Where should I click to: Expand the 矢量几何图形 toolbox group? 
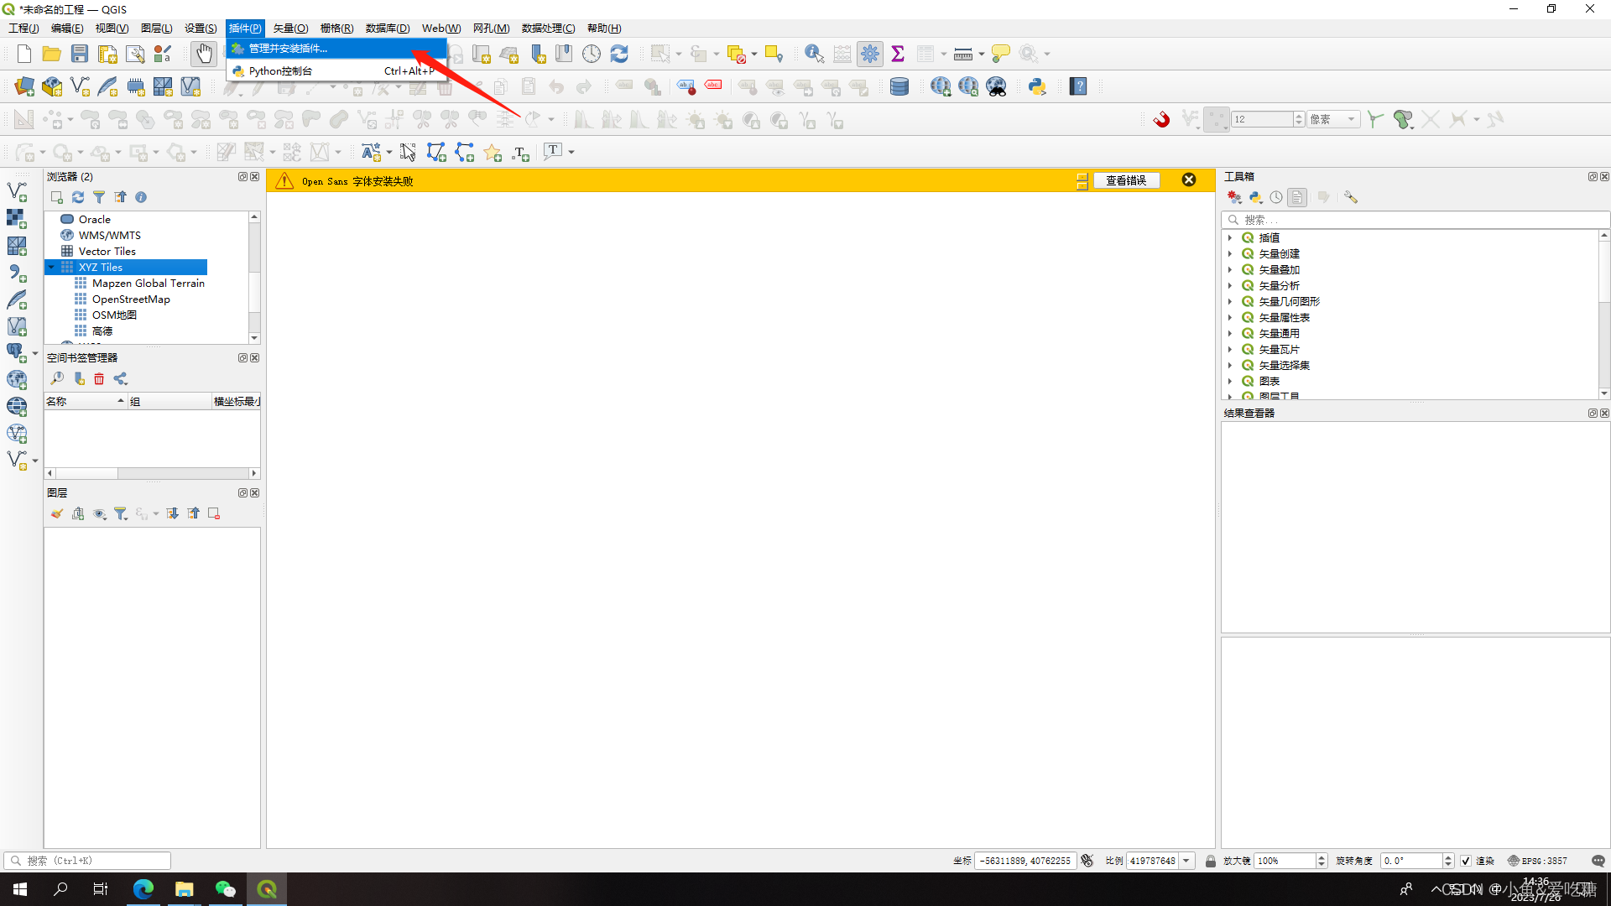pos(1230,302)
